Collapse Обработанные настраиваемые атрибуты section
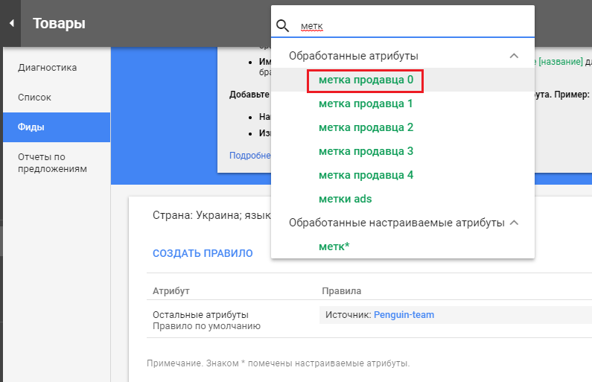592x382 pixels. click(x=513, y=223)
